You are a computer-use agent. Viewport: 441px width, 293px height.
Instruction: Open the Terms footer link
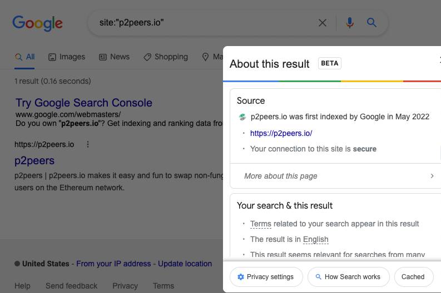[163, 286]
